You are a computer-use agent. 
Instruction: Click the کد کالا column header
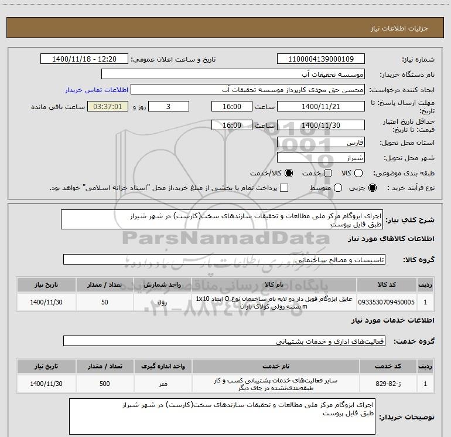(x=387, y=284)
